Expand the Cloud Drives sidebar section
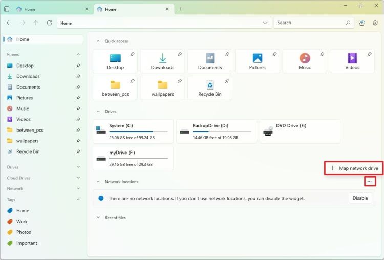 pyautogui.click(x=78, y=178)
